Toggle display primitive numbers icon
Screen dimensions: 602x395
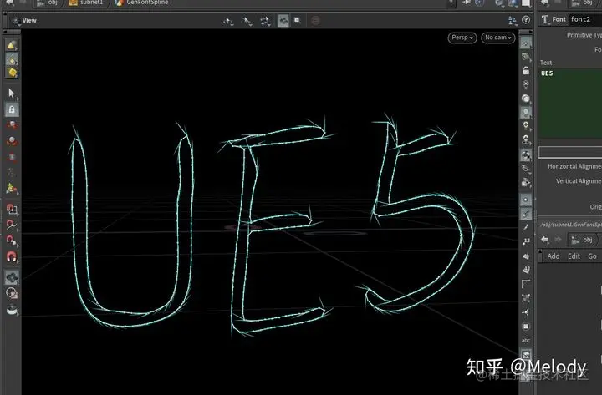pos(526,270)
